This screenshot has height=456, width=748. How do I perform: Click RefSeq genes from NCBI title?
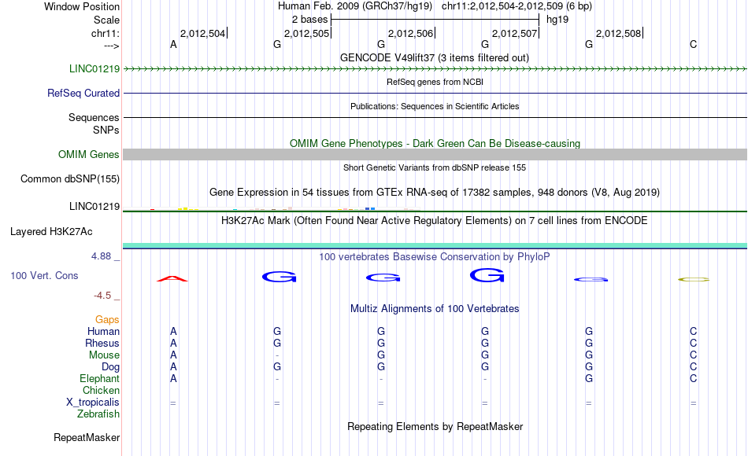coord(435,82)
